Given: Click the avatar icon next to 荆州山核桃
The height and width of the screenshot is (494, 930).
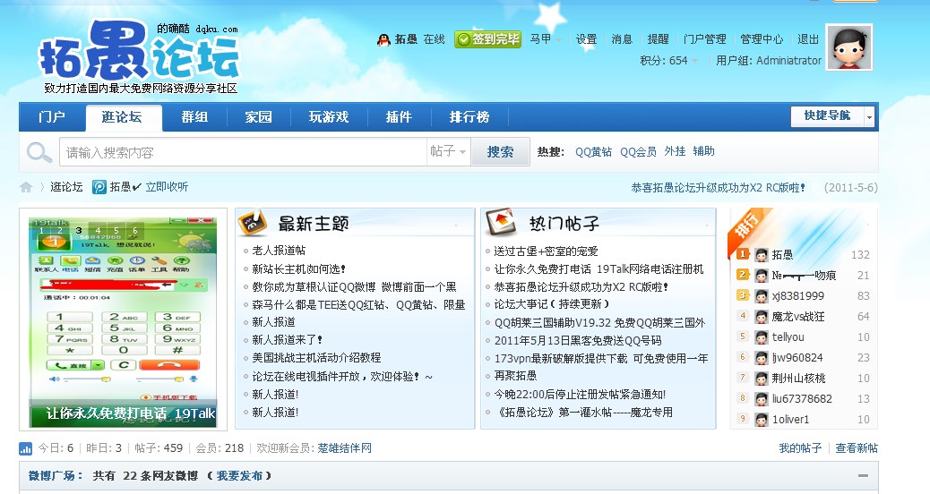Looking at the screenshot, I should 762,378.
